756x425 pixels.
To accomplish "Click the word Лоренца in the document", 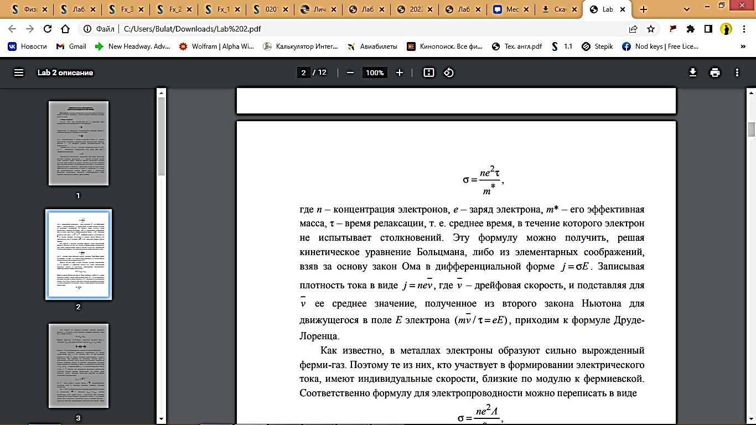I will (318, 336).
